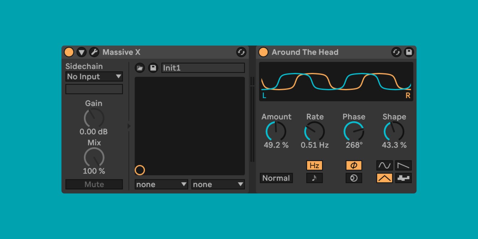Open preset folder load icon
Viewport: 478px width, 239px height.
coord(140,68)
